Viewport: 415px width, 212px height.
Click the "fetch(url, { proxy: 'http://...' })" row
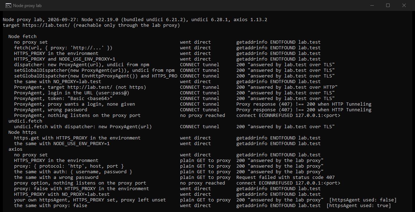pyautogui.click(x=167, y=48)
